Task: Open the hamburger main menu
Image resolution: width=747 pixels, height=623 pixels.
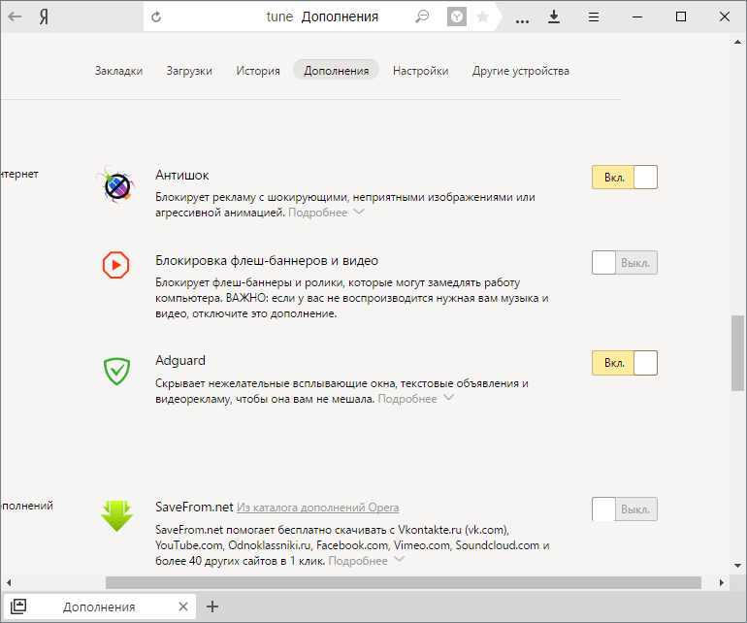Action: tap(594, 17)
